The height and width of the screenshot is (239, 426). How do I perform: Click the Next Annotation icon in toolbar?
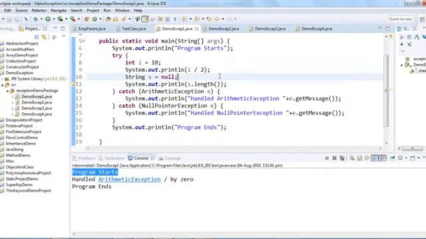click(184, 19)
